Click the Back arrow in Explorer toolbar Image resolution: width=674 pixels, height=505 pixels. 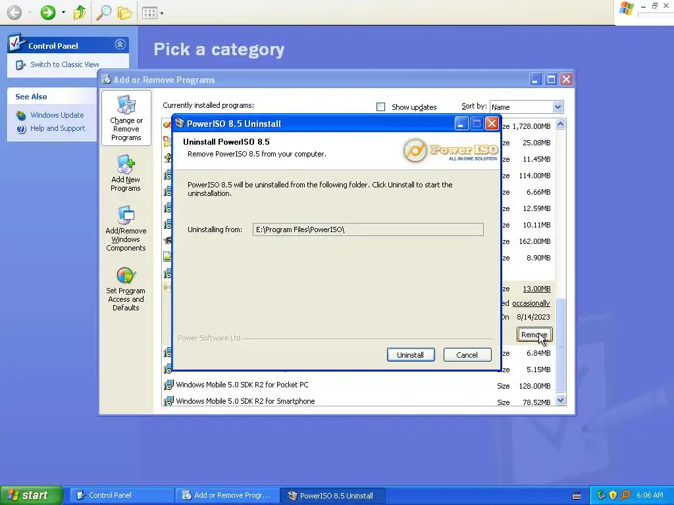click(14, 12)
